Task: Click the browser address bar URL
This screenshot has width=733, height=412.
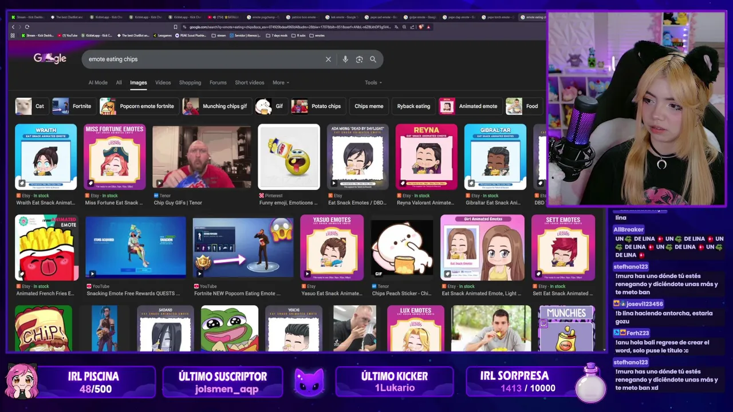Action: coord(291,27)
